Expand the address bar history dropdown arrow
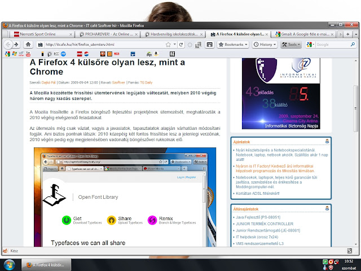Viewport: 361px width, 271px height. 175,44
